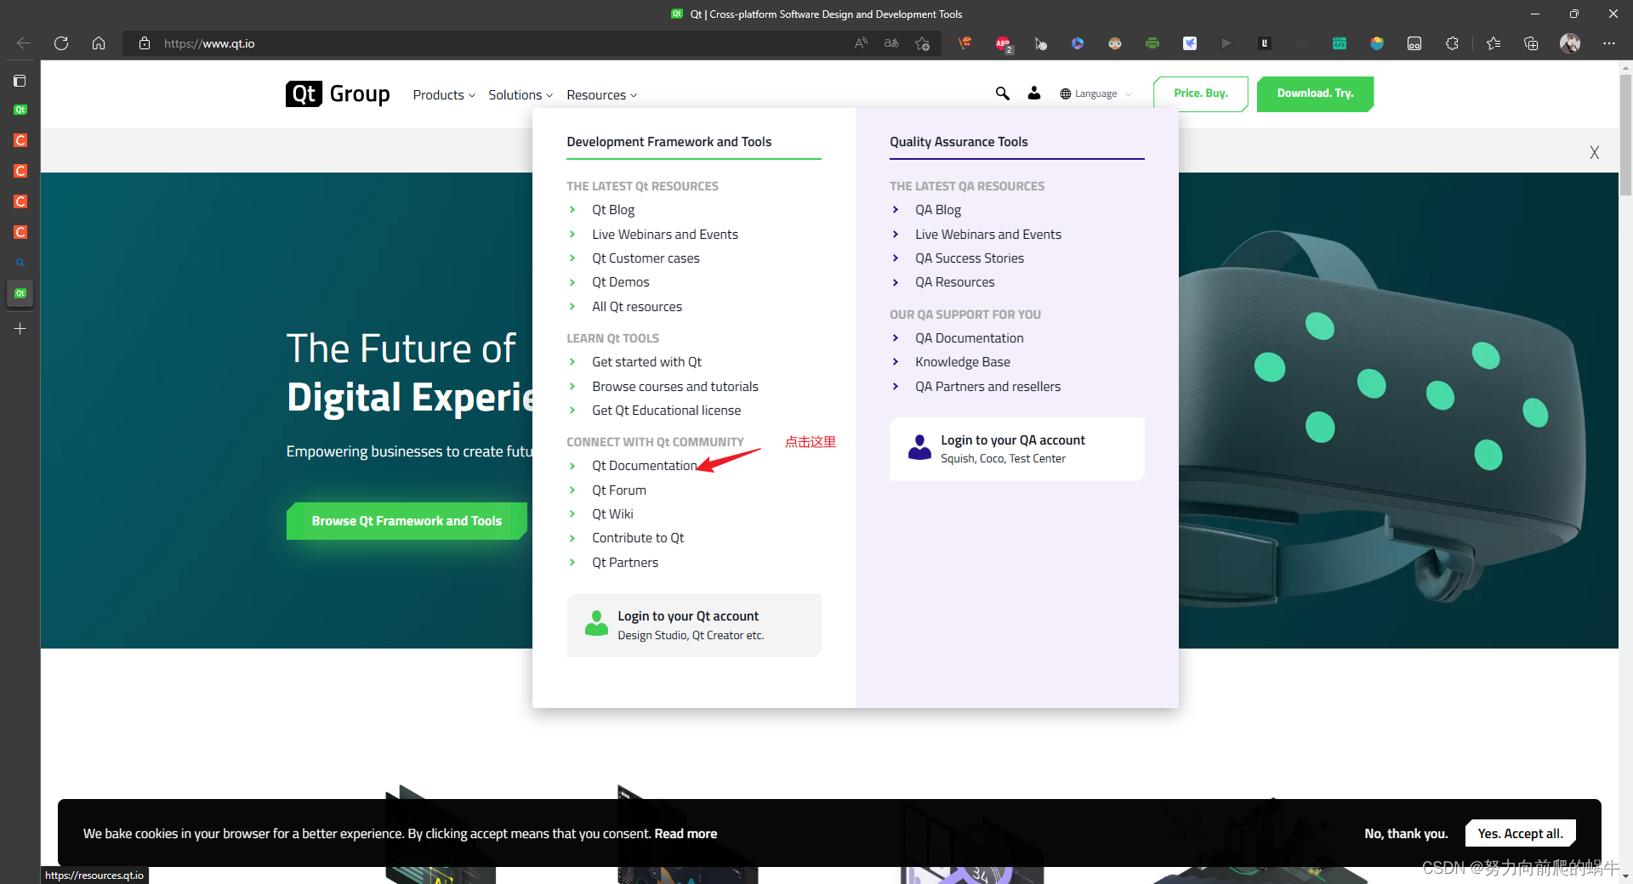Open Qt Wiki
The height and width of the screenshot is (884, 1633).
[x=612, y=514]
